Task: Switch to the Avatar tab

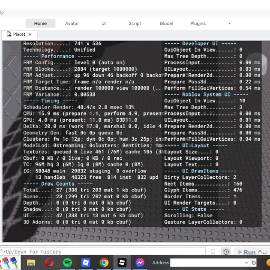Action: pos(72,23)
